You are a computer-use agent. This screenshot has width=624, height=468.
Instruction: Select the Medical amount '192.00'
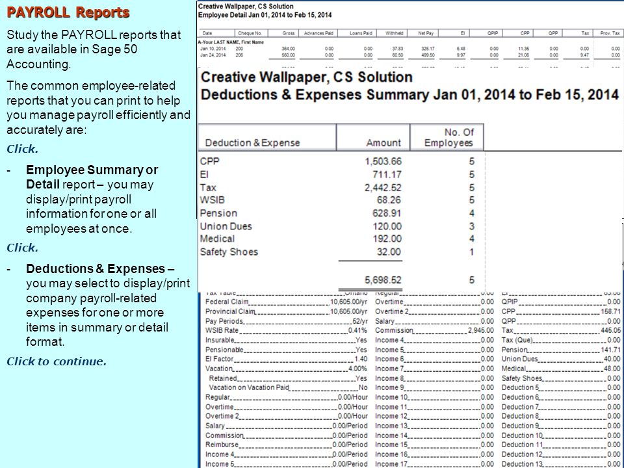tap(387, 239)
